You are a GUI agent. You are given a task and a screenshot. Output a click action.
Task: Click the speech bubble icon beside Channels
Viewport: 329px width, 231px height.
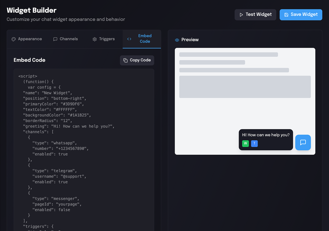(55, 39)
